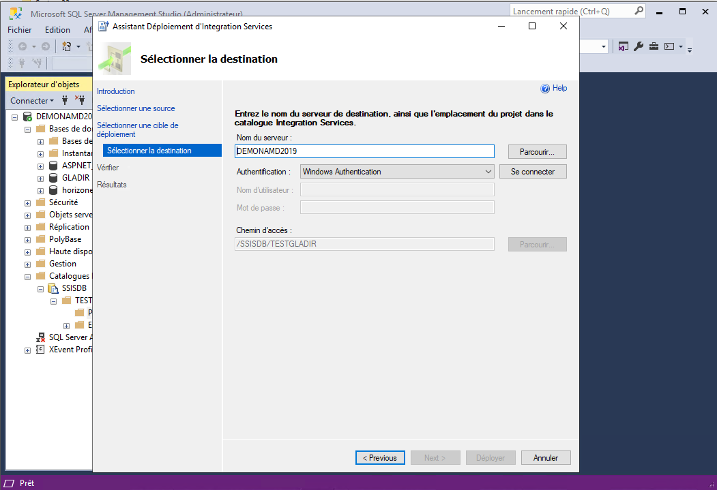This screenshot has width=717, height=490.
Task: Click the Help question mark icon
Action: [545, 89]
